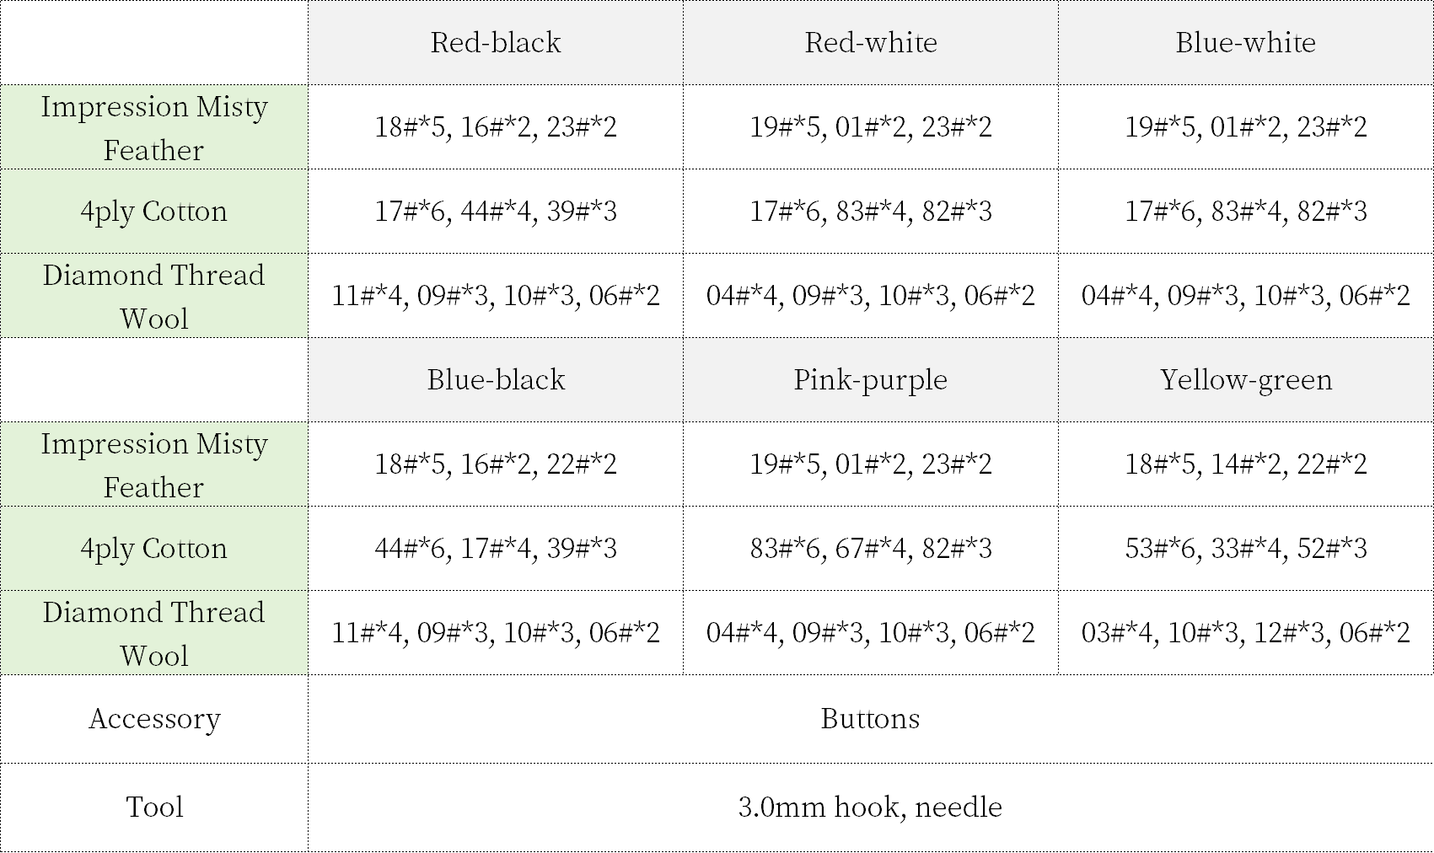
Task: Click the Tool row label
Action: [x=154, y=807]
